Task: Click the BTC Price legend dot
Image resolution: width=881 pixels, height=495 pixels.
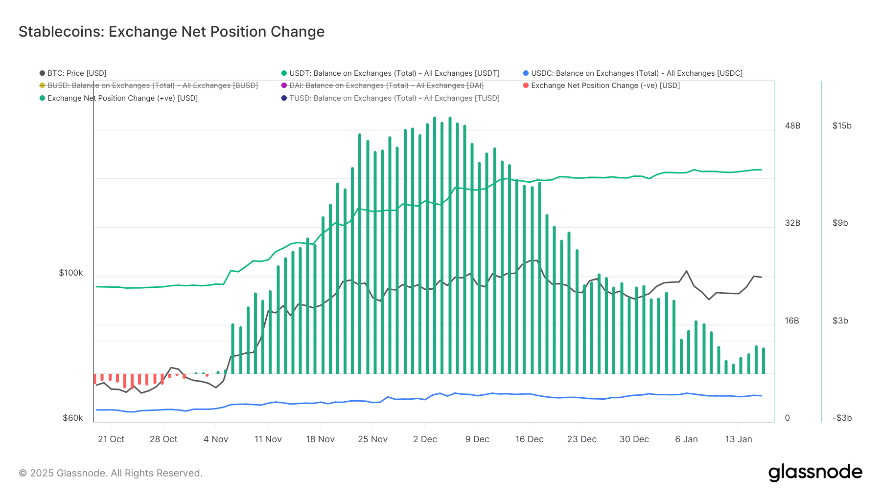Action: click(43, 73)
